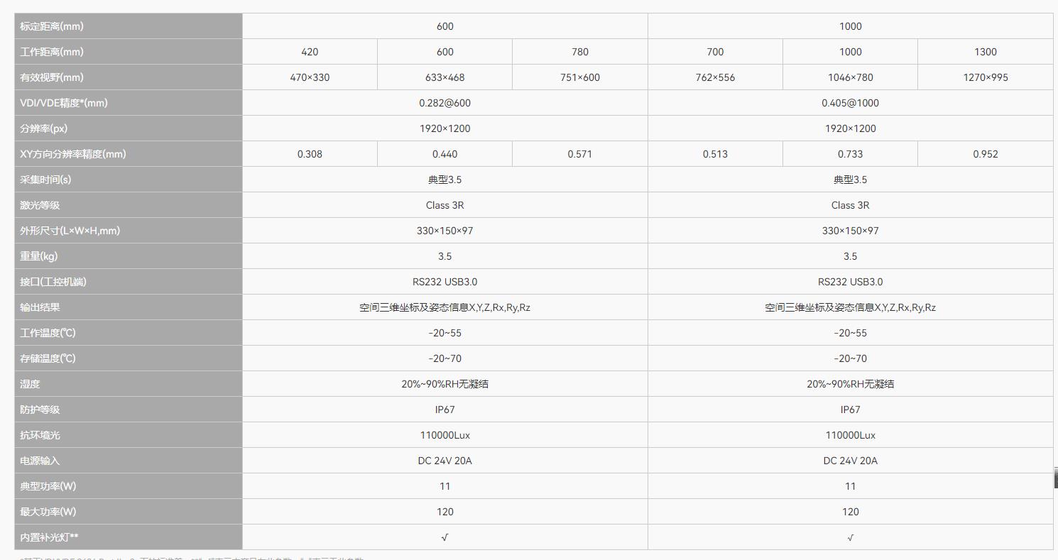The height and width of the screenshot is (560, 1058).
Task: Click the right checkmark in 内置补光灯 row
Action: [x=850, y=537]
